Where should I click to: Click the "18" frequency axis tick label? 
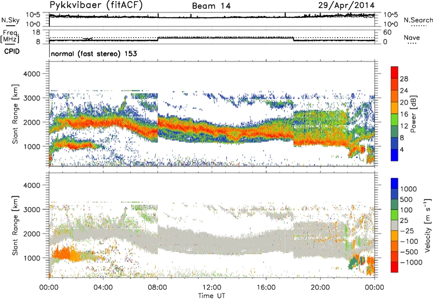coord(36,32)
